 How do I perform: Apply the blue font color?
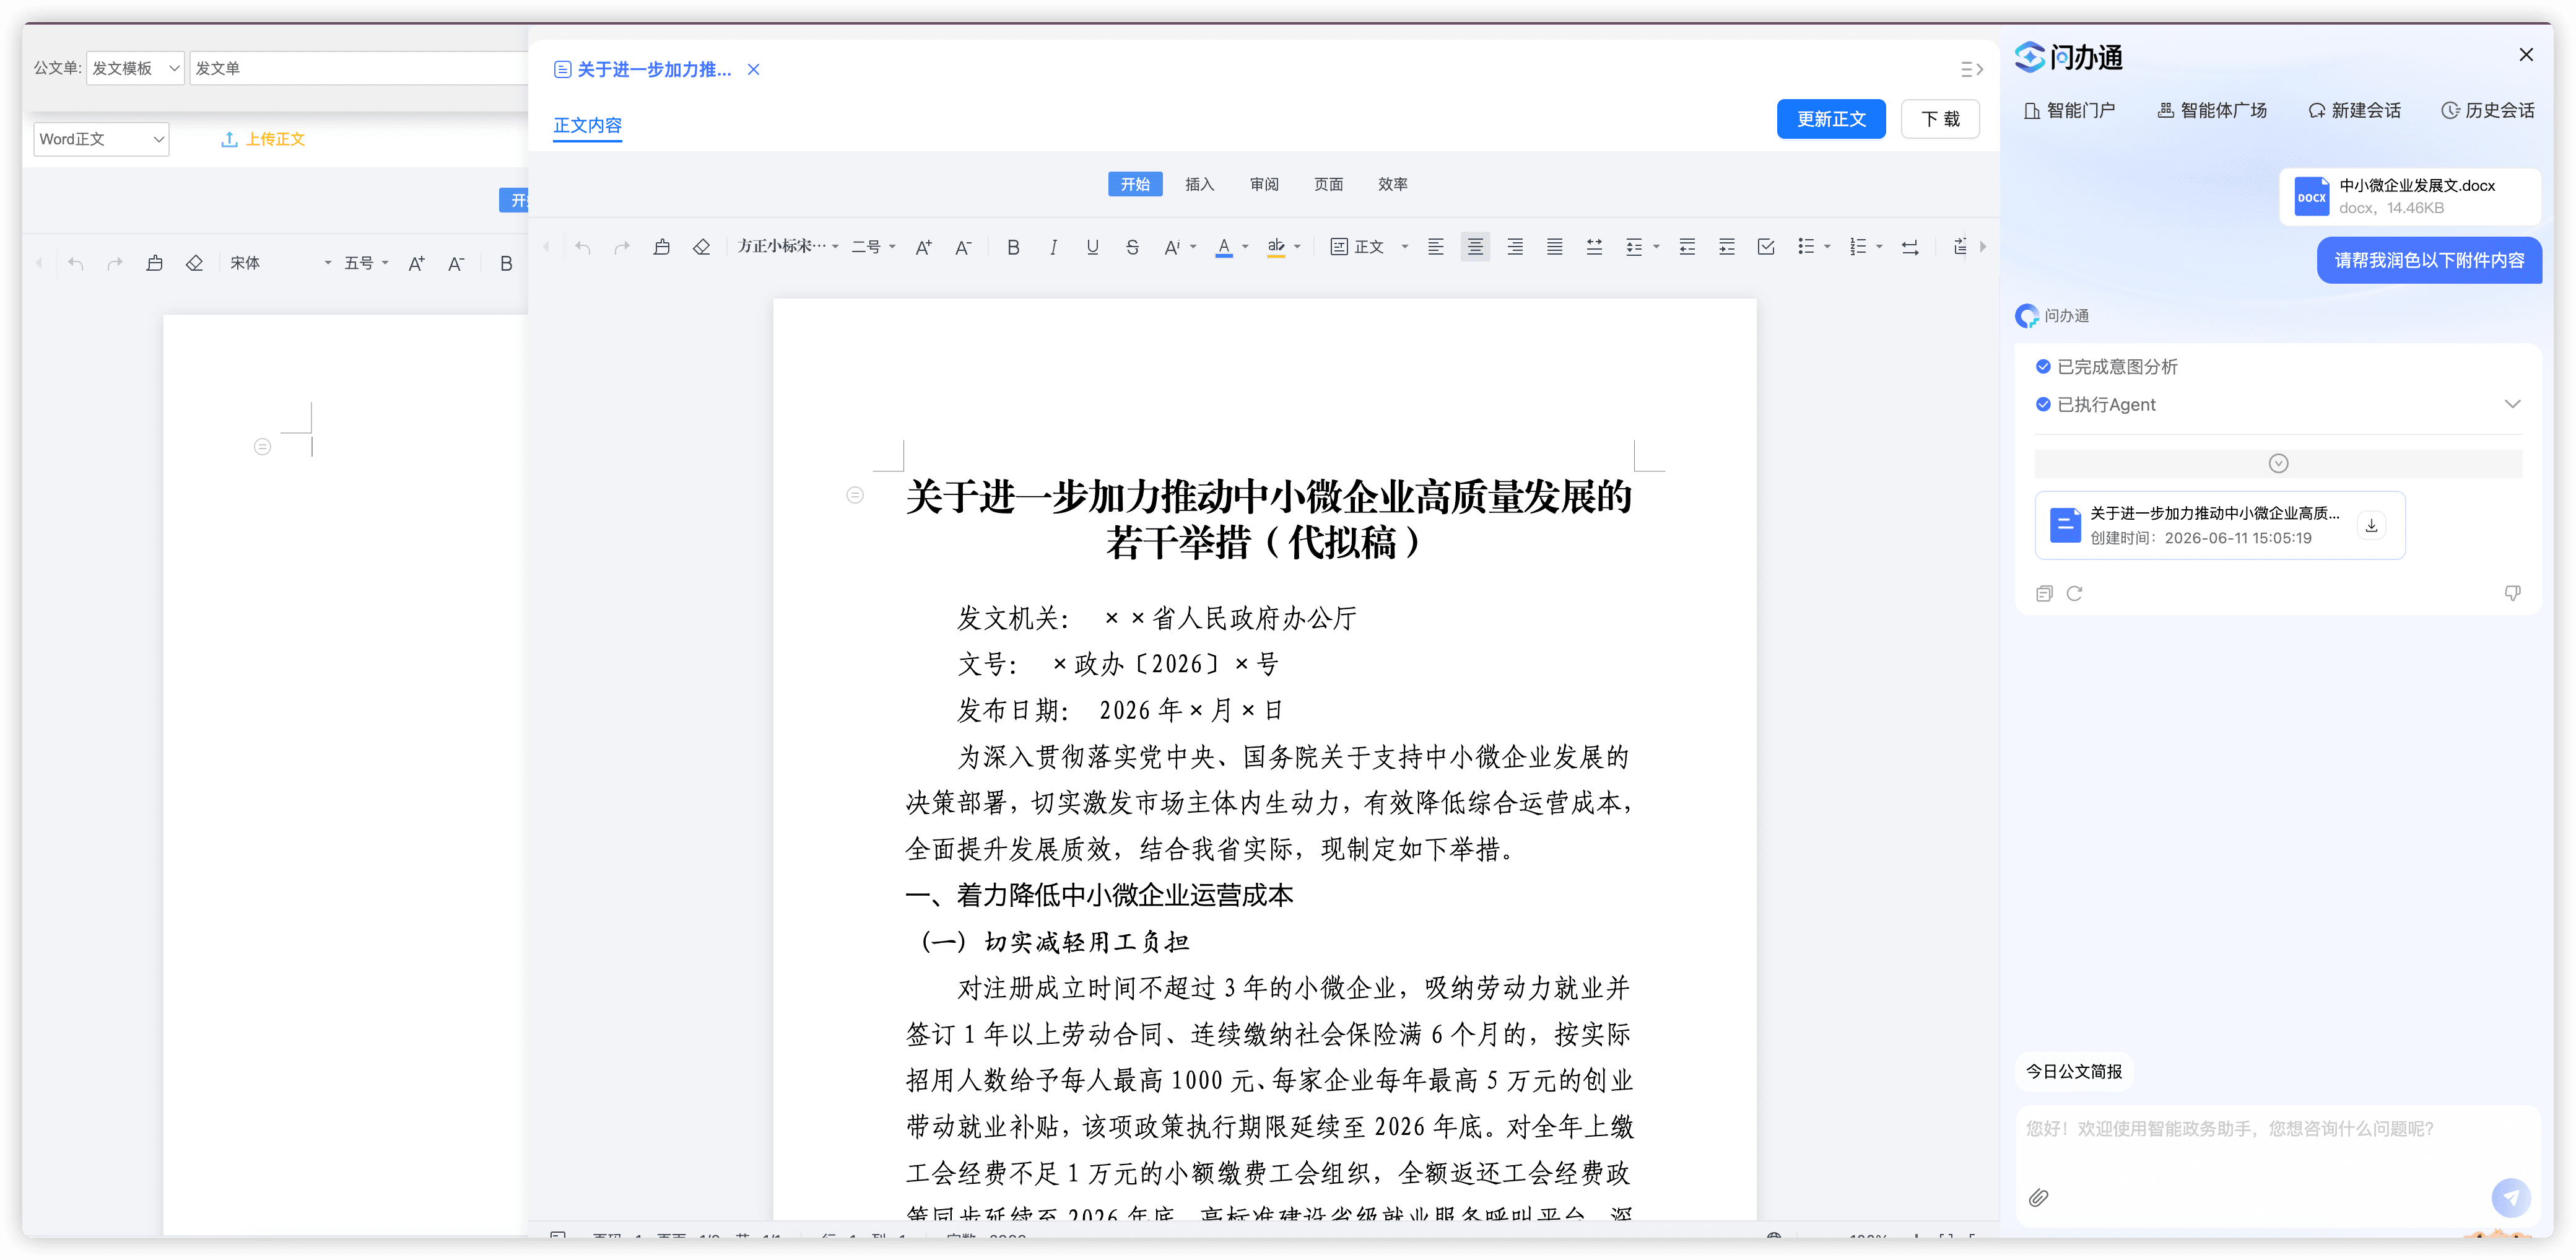pyautogui.click(x=1224, y=247)
